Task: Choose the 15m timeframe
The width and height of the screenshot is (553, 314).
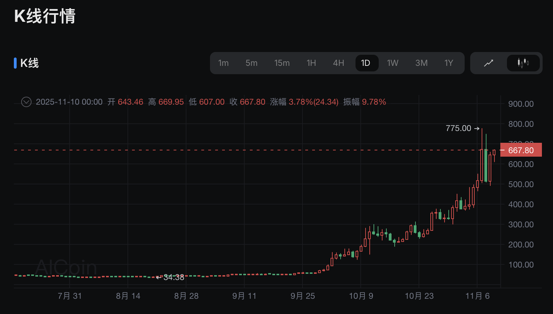Action: pyautogui.click(x=282, y=63)
